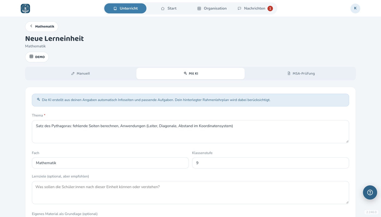Click the Fach field label
The height and width of the screenshot is (217, 381).
(36, 153)
